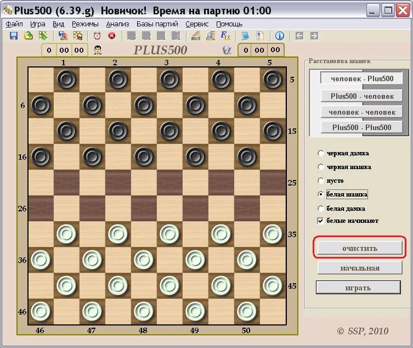Click the save floppy disk toolbar icon
Screen dimensions: 413x348
click(14, 36)
